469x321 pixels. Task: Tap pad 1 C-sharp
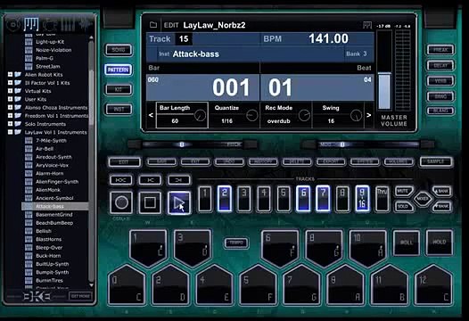click(148, 248)
